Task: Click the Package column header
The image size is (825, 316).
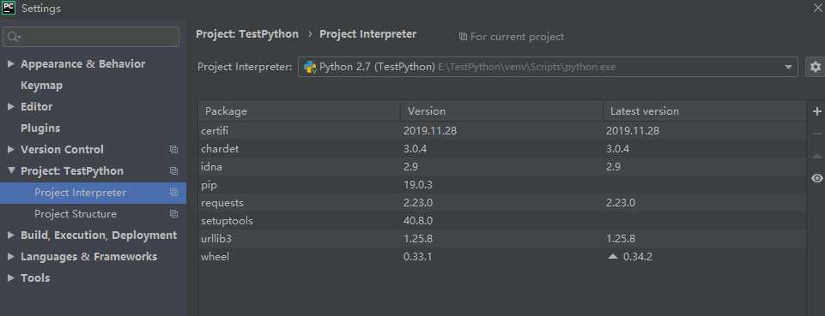Action: [300, 111]
